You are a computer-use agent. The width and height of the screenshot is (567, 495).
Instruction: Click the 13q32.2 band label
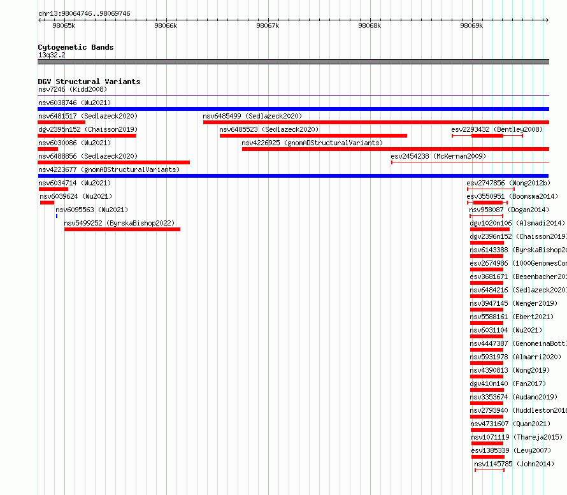(52, 55)
